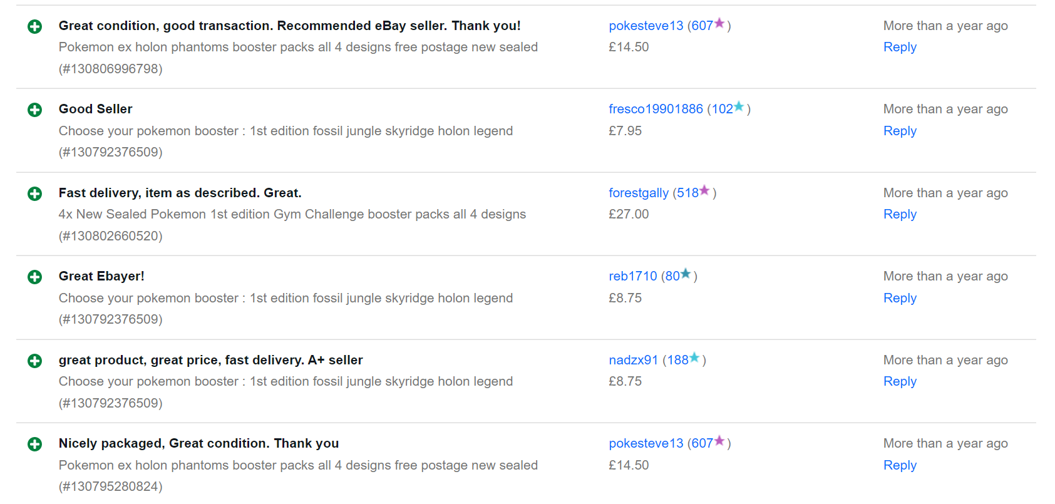Reply to "Nicely packaged, Great condition" feedback

(900, 465)
